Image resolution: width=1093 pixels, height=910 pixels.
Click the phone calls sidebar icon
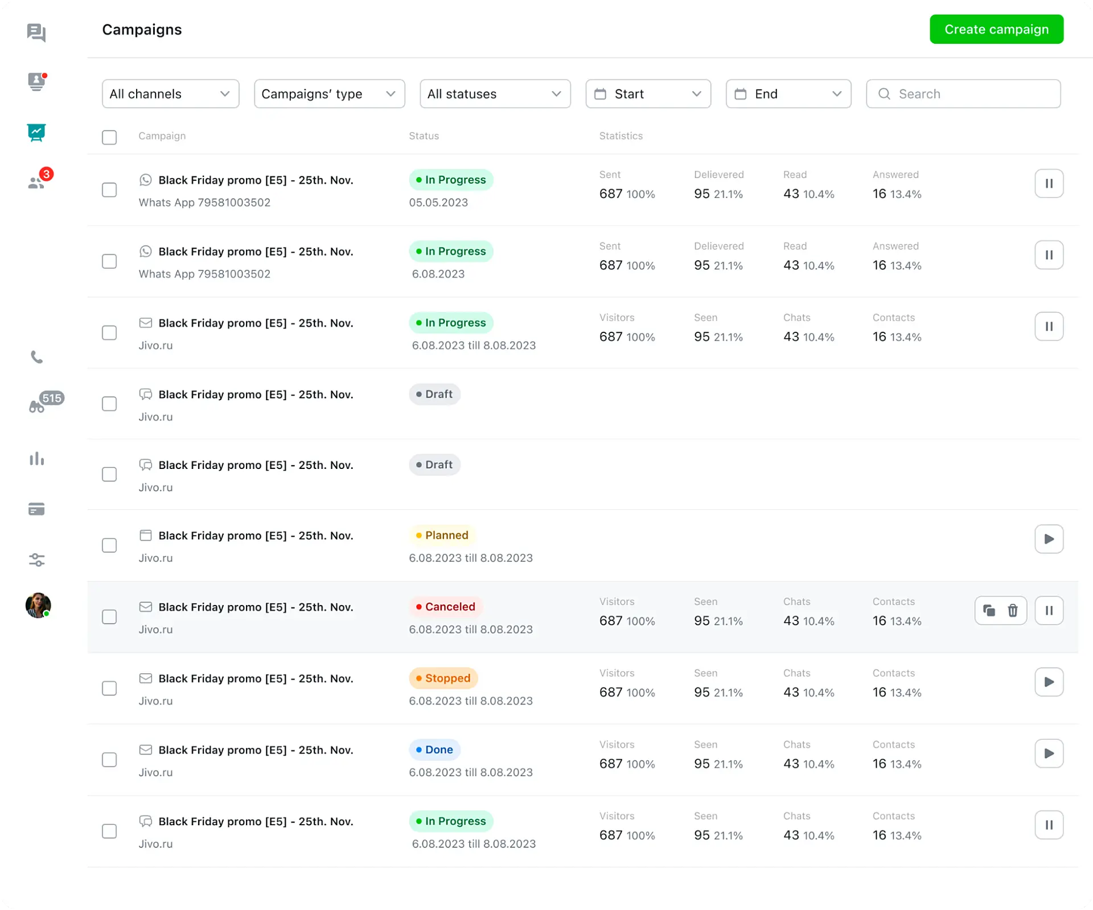36,357
